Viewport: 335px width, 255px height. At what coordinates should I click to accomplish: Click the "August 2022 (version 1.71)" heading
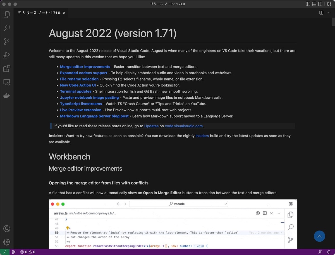[x=113, y=34]
